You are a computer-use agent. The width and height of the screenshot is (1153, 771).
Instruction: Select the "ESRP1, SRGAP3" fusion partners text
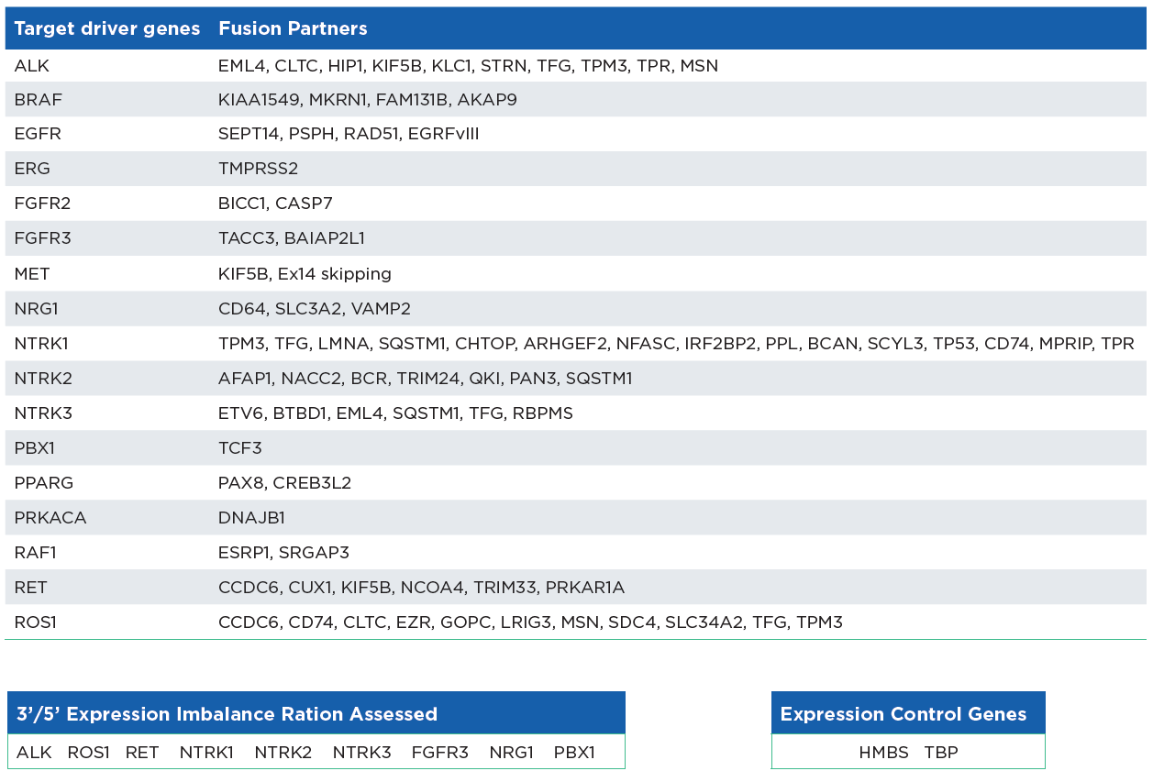point(283,553)
